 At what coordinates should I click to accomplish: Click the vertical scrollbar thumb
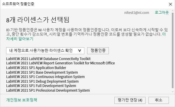(173, 50)
